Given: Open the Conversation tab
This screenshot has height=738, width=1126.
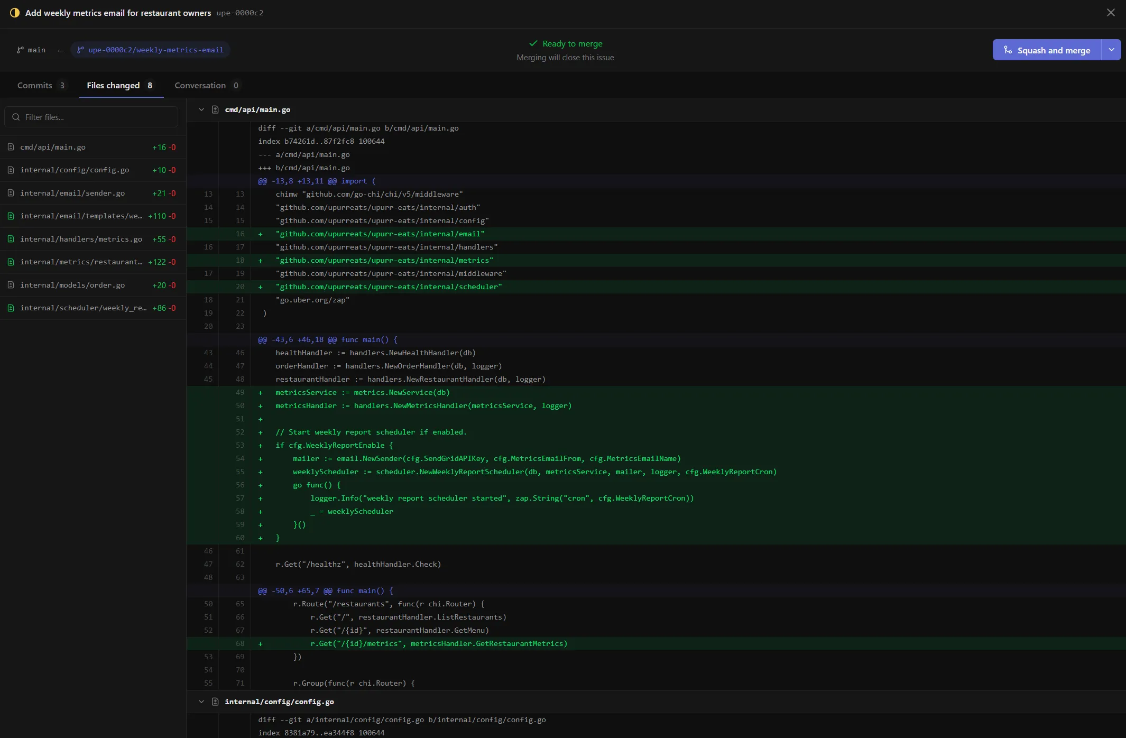Looking at the screenshot, I should click(x=207, y=85).
